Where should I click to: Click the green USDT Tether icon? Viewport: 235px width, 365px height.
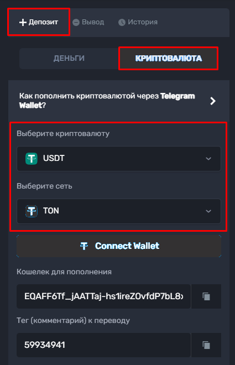[x=32, y=159]
